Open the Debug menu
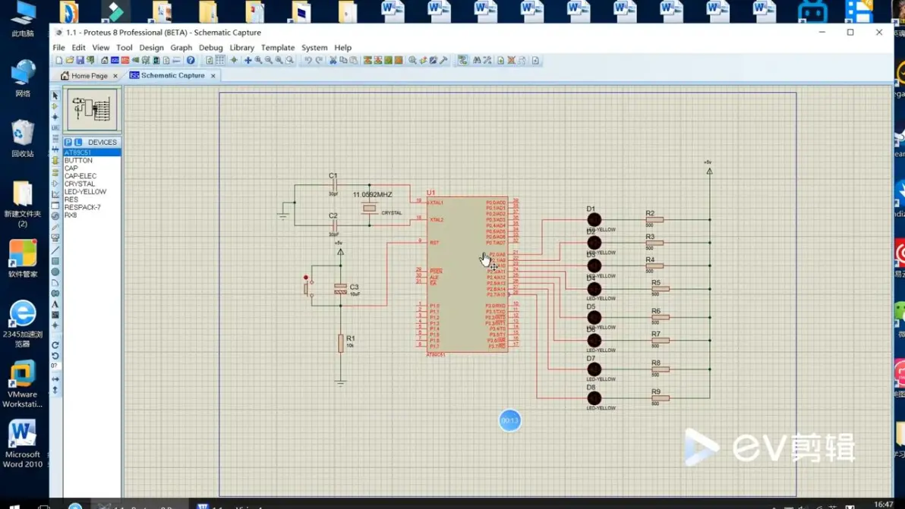The width and height of the screenshot is (905, 509). pyautogui.click(x=210, y=48)
